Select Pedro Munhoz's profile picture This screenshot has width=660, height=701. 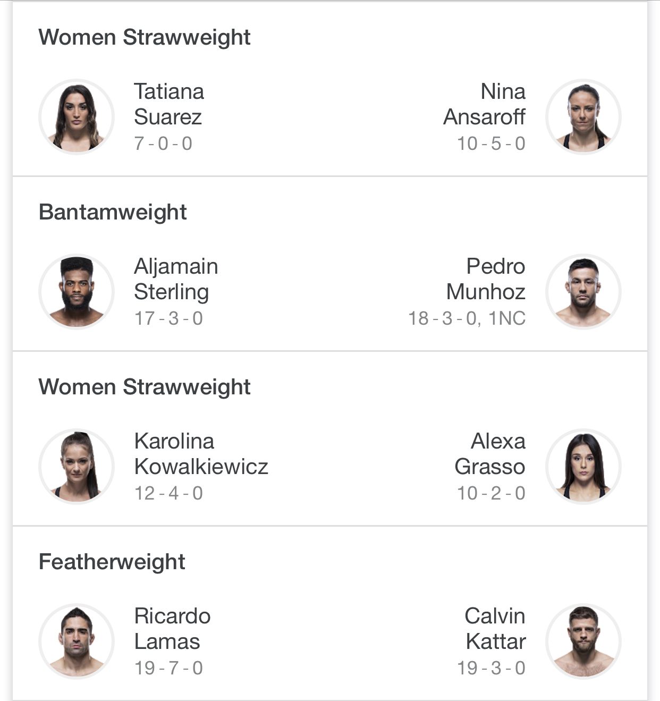[x=583, y=292]
